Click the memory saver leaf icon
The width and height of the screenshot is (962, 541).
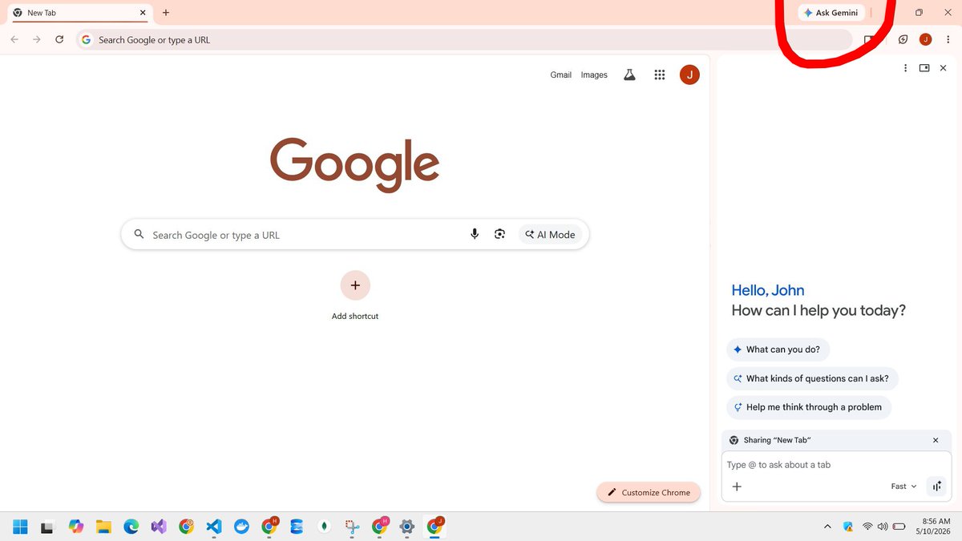[x=903, y=39]
